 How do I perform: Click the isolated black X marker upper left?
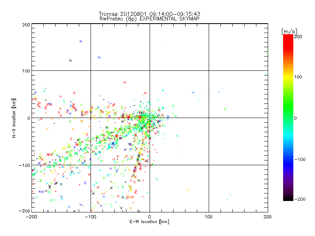[70, 61]
